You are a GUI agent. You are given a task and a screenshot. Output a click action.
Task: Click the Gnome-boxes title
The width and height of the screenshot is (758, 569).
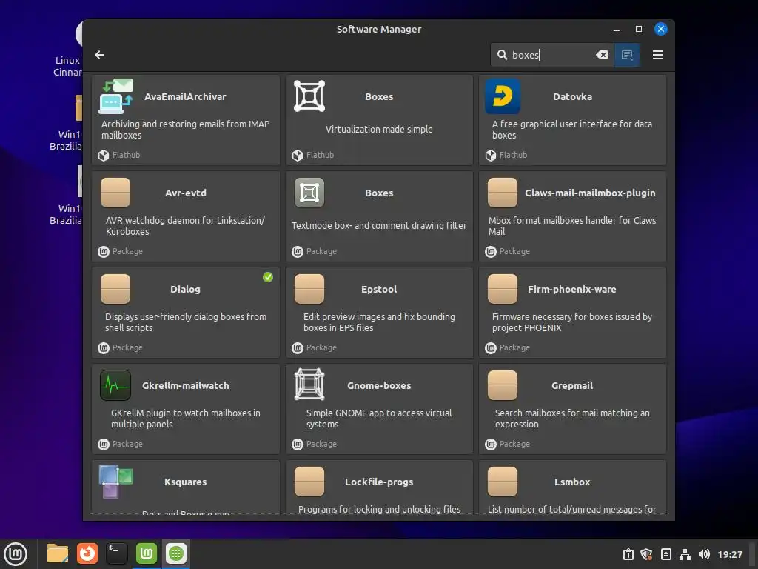tap(379, 385)
